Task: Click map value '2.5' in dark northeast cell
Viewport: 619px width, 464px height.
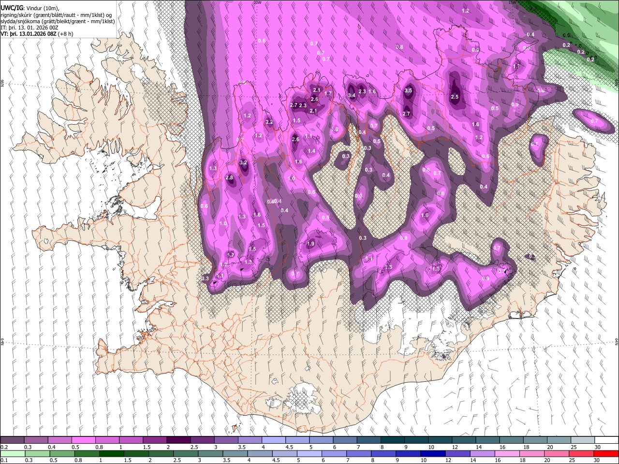Action: [455, 97]
